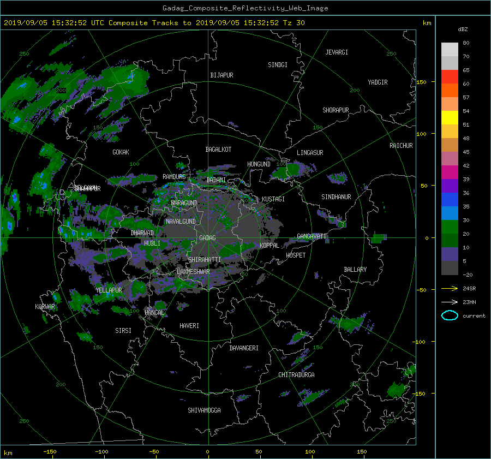491x459 pixels.
Task: Click the YADGIR city label
Action: (x=378, y=82)
